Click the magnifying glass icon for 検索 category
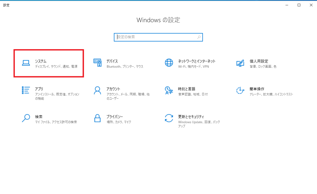The image size is (317, 194). pos(26,118)
